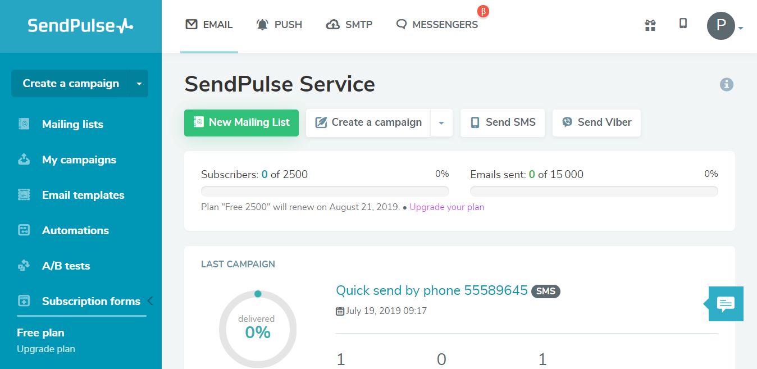Click the SendPulse logo
The width and height of the screenshot is (757, 369).
81,26
